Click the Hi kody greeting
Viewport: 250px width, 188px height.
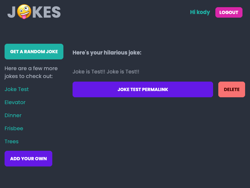click(x=200, y=12)
